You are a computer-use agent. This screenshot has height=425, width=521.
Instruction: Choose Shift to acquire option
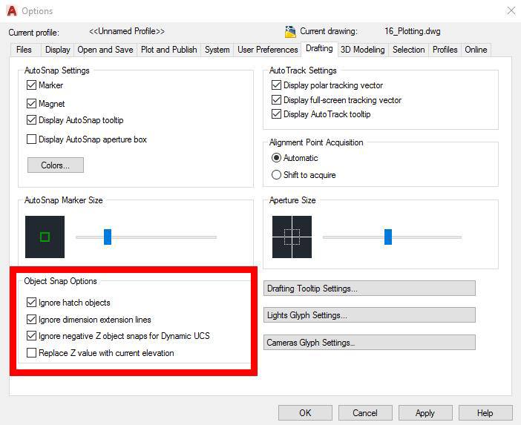tap(276, 174)
